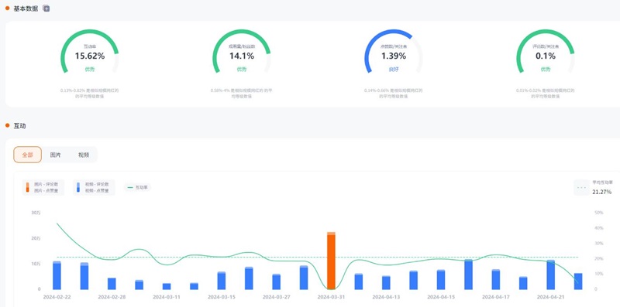The height and width of the screenshot is (307, 620).
Task: Click the orange dot next to 互动 heading
Action: pos(7,125)
